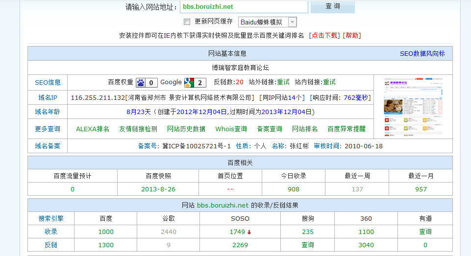
Task: Click the 收录 row label
Action: 51,232
